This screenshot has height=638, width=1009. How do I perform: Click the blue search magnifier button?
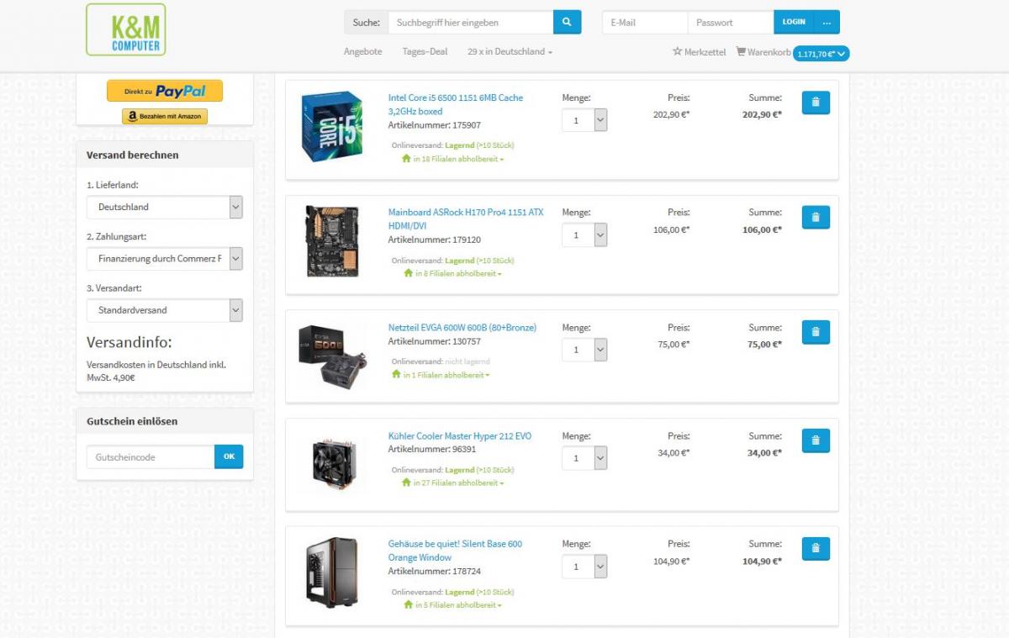click(567, 22)
